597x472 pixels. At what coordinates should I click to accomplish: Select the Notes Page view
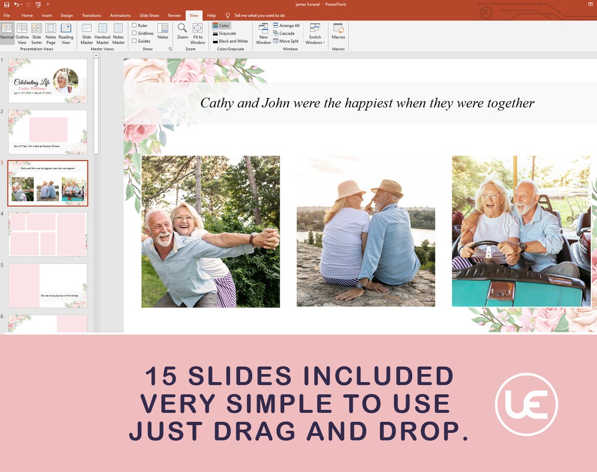(50, 33)
